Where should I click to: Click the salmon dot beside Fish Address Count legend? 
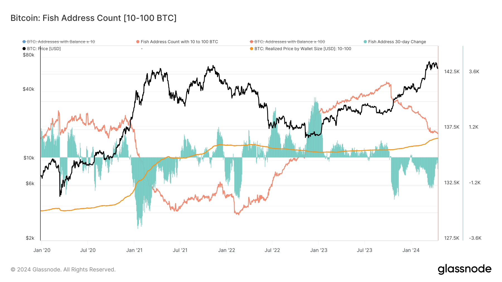(138, 42)
